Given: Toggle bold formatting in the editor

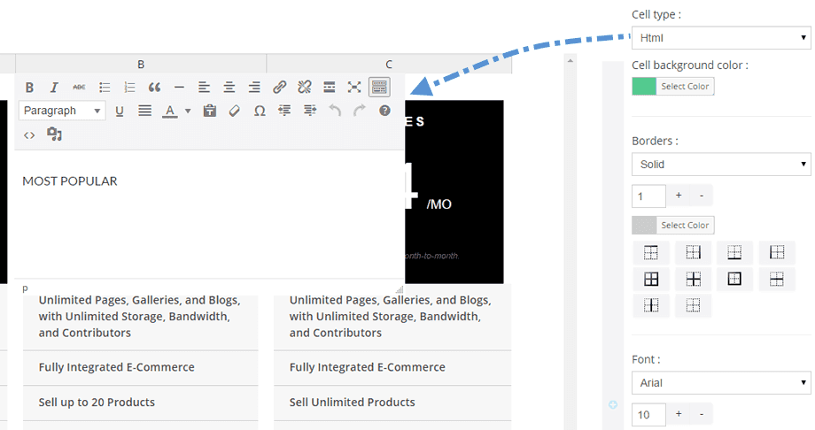Looking at the screenshot, I should pyautogui.click(x=29, y=87).
